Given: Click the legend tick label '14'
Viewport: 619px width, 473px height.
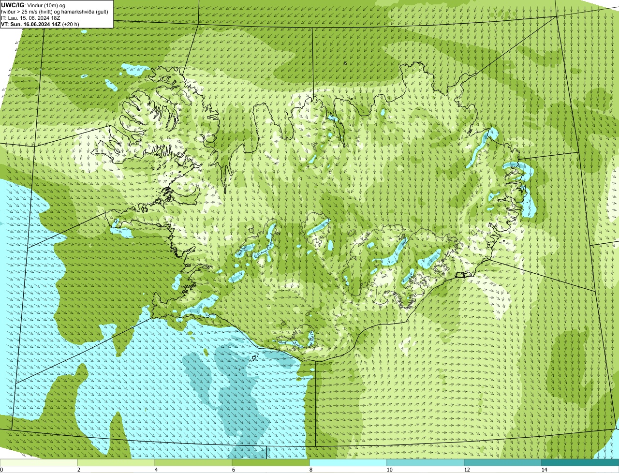Looking at the screenshot, I should click(x=544, y=470).
